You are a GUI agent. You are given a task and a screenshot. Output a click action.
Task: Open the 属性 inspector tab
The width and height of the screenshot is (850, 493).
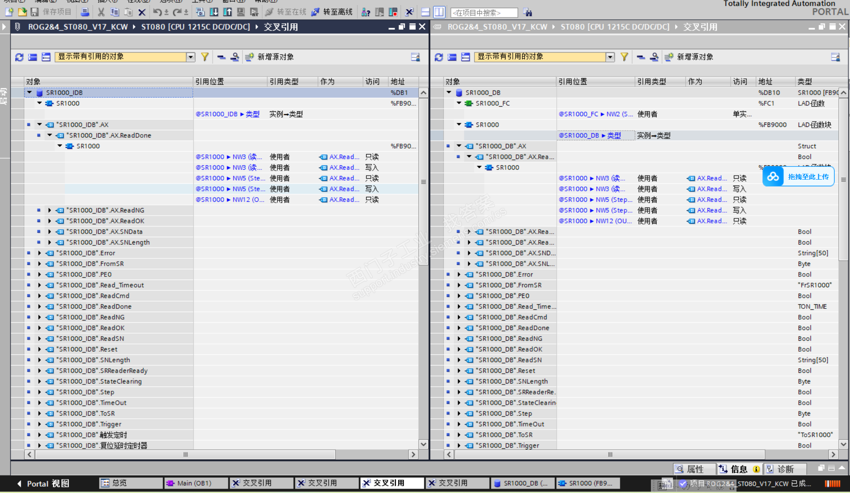click(x=694, y=469)
